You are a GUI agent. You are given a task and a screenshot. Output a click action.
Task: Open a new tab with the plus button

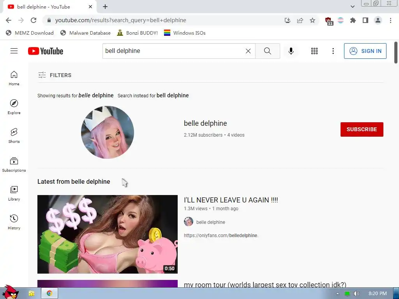coord(105,7)
